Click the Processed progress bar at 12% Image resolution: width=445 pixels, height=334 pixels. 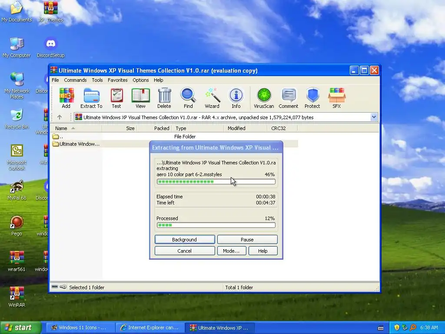(x=216, y=225)
